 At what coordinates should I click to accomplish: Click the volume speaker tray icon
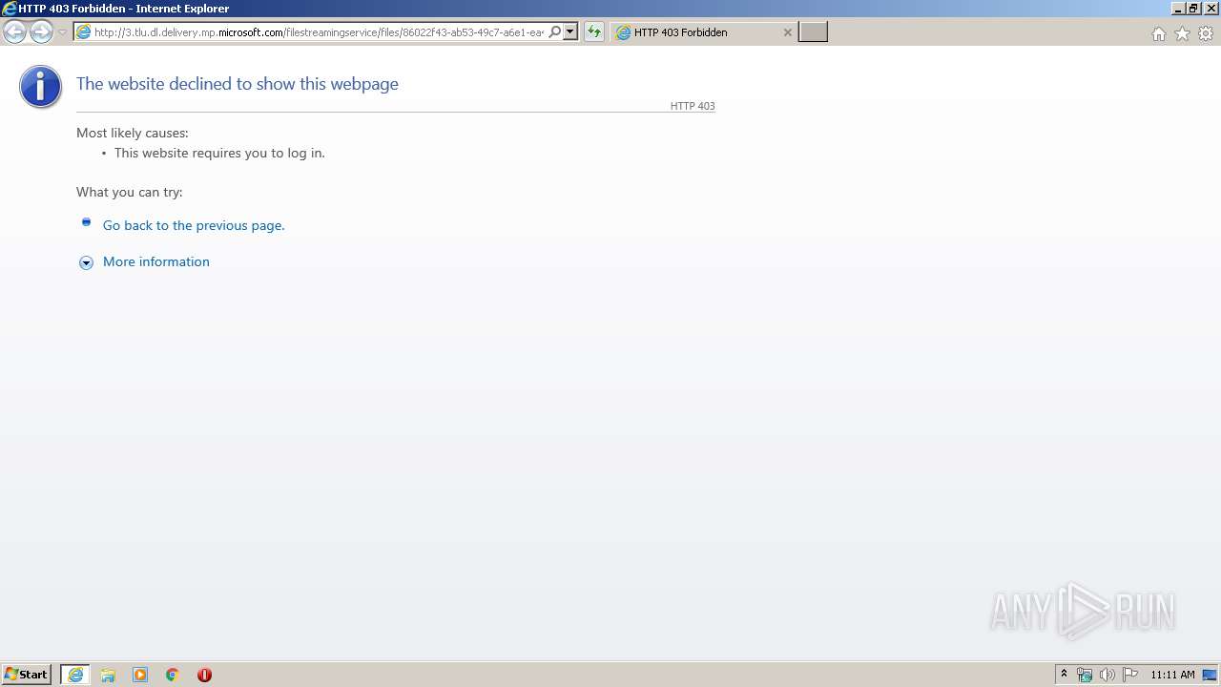click(x=1107, y=675)
